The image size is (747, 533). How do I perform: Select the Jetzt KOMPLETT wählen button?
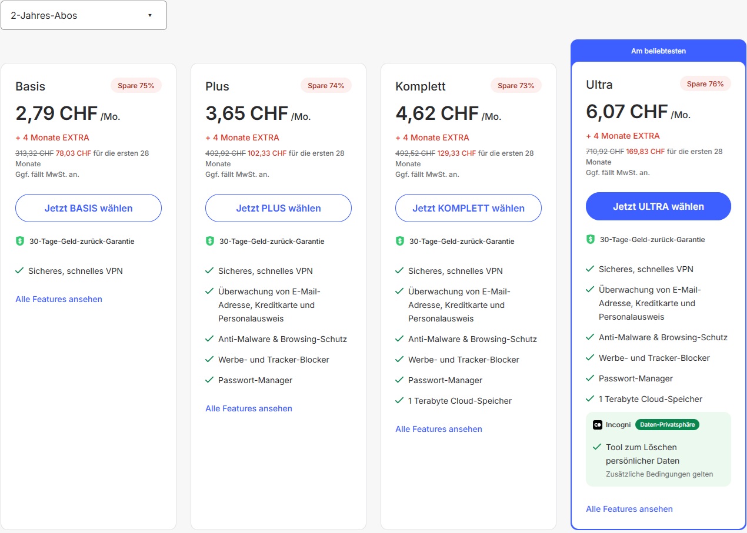(x=468, y=208)
